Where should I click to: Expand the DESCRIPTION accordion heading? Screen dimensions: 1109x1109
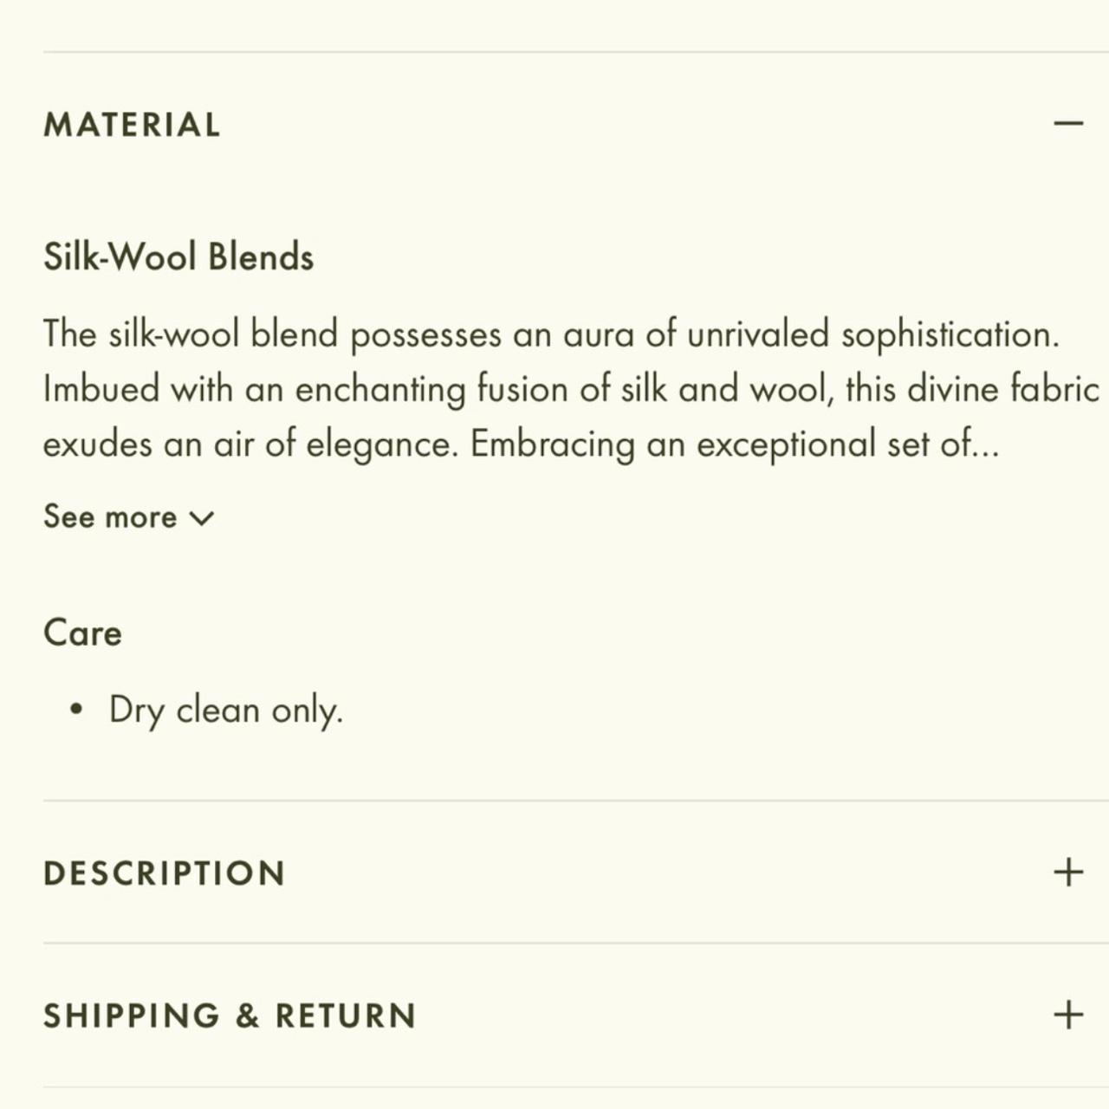point(165,873)
